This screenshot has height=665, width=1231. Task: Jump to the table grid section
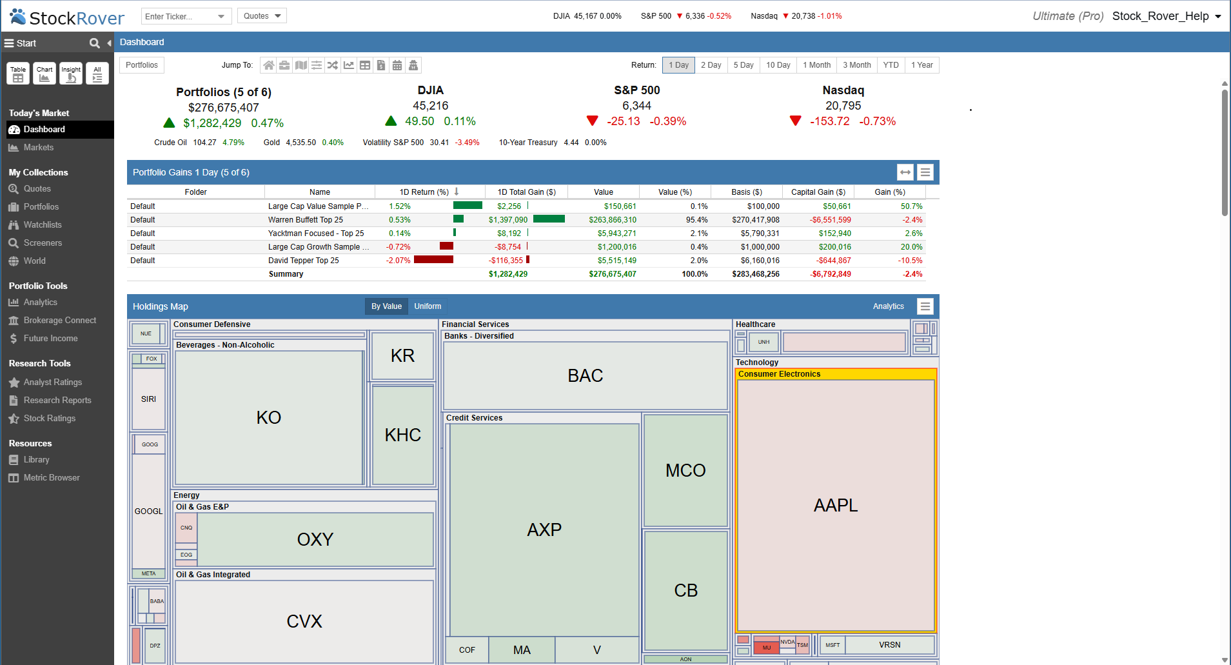(x=365, y=65)
